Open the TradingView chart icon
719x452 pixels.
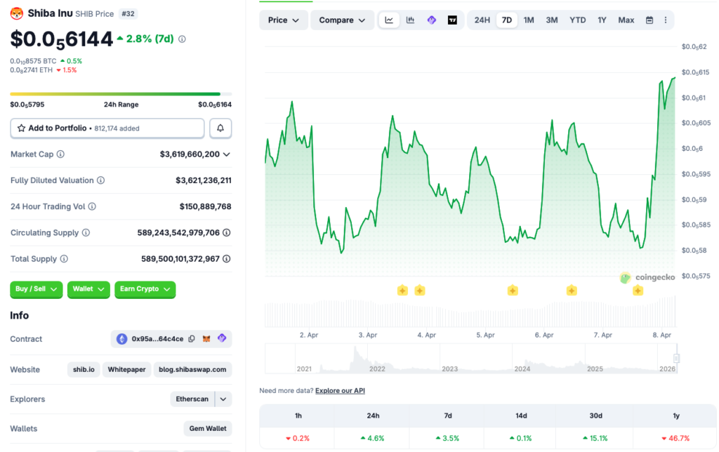point(452,20)
